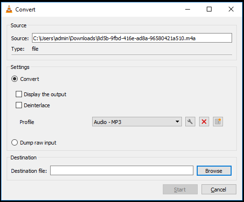Screen dimensions: 244x202
Task: Edit selected profile with wrench icon
Action: pos(190,122)
